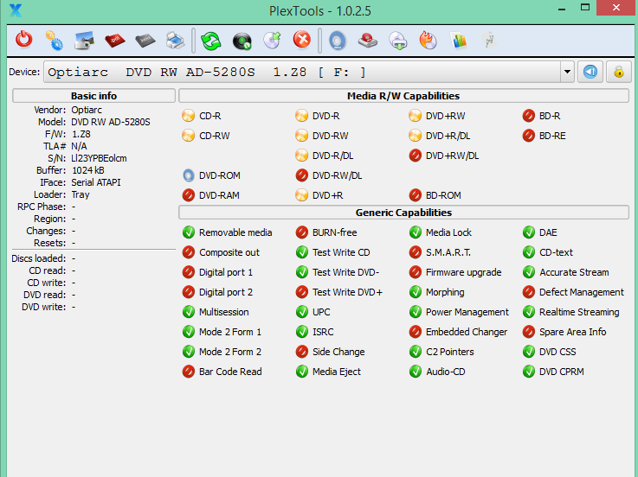Screen dimensions: 638x477
Task: Click the BD-R red unsupported icon
Action: coord(529,116)
